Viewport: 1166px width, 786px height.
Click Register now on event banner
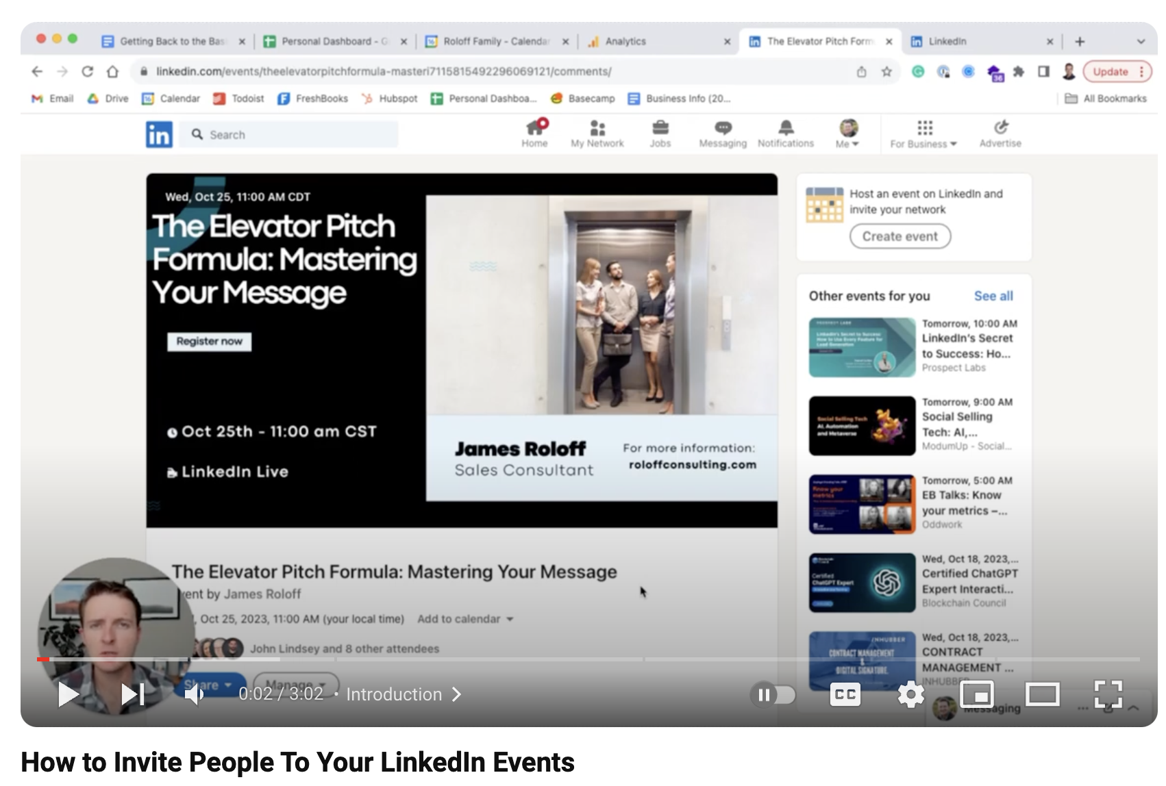tap(209, 342)
